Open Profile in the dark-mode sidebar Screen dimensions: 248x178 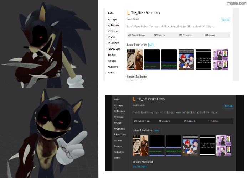[117, 100]
